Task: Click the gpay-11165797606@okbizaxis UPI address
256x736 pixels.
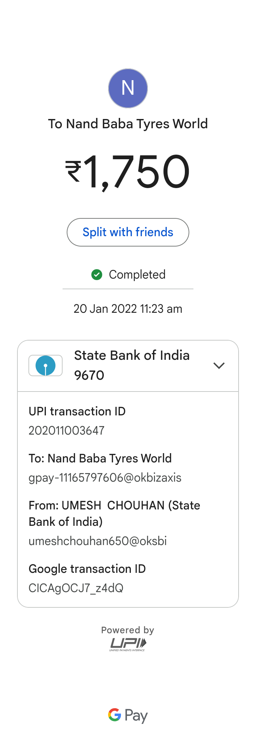Action: click(105, 478)
